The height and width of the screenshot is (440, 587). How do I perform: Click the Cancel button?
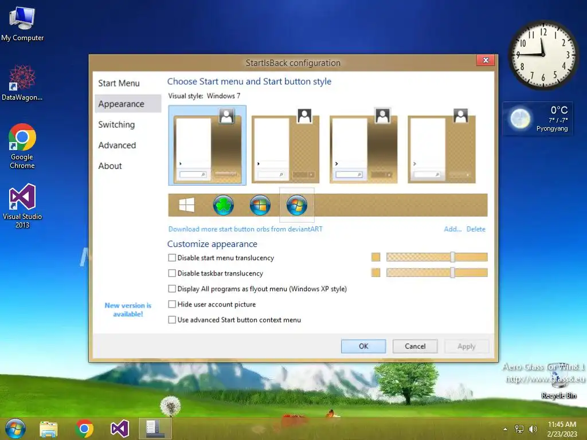415,346
